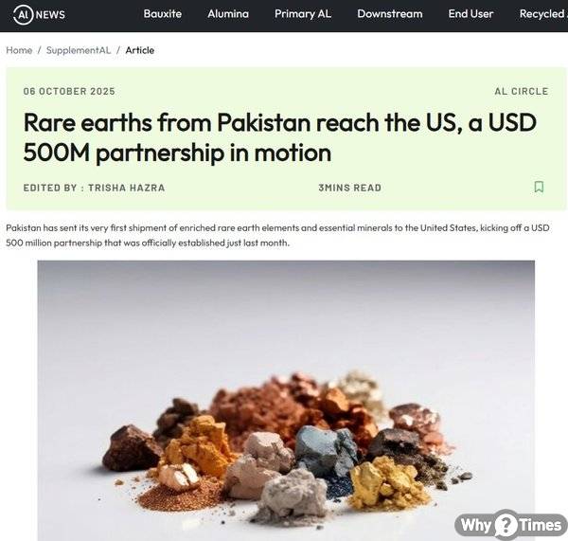Viewport: 568px width, 541px height.
Task: Click the 3MINS READ label
Action: coord(349,188)
